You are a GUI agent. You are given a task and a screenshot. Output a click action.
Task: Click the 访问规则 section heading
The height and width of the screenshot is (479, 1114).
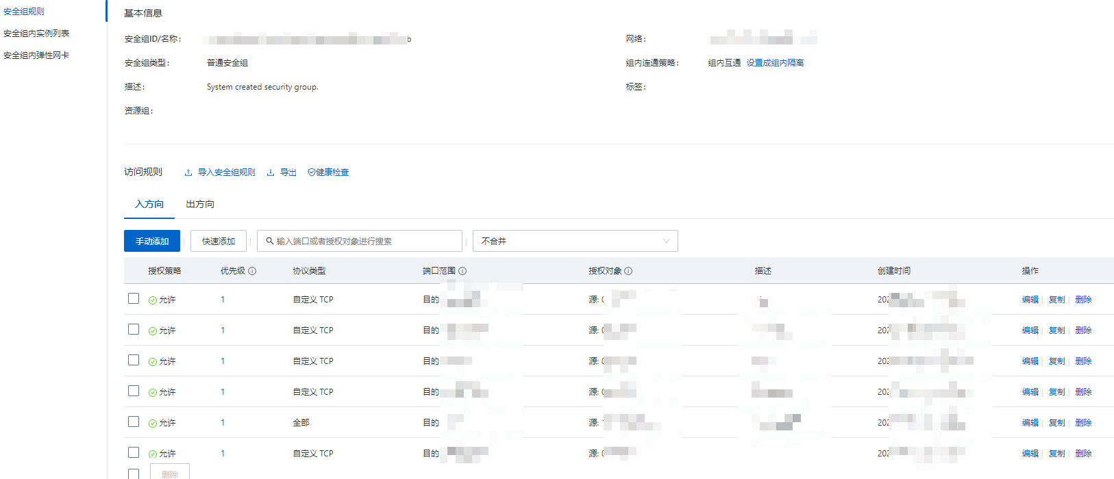click(143, 172)
